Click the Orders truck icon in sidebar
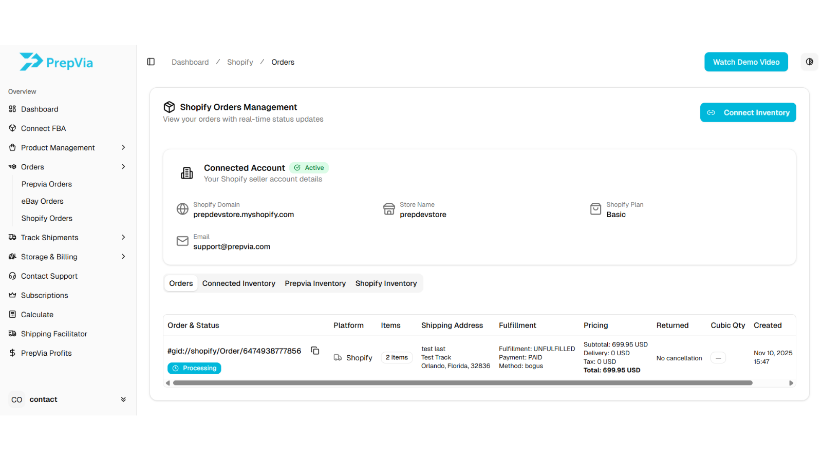The height and width of the screenshot is (462, 822). [12, 167]
